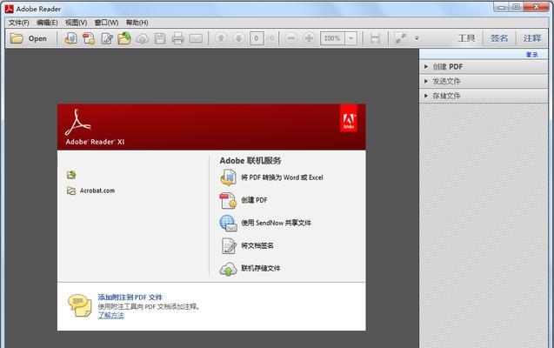Click 使用 SendNow 共享文件 link
Image resolution: width=554 pixels, height=348 pixels.
(276, 223)
